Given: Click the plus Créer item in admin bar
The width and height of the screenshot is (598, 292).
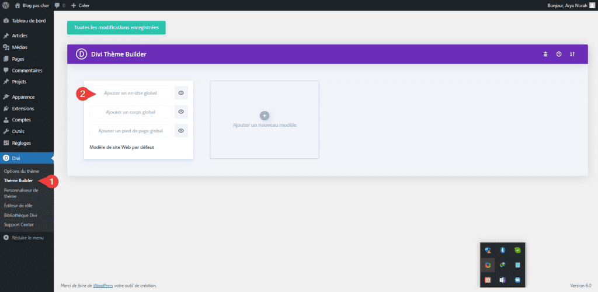Looking at the screenshot, I should (80, 6).
